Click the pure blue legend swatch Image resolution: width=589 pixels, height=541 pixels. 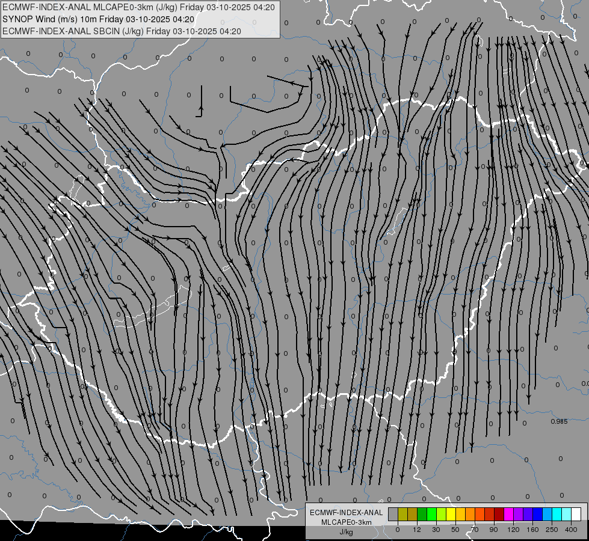pos(537,514)
